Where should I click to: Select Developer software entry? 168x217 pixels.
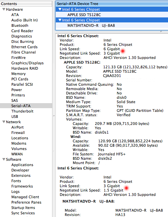(20, 170)
